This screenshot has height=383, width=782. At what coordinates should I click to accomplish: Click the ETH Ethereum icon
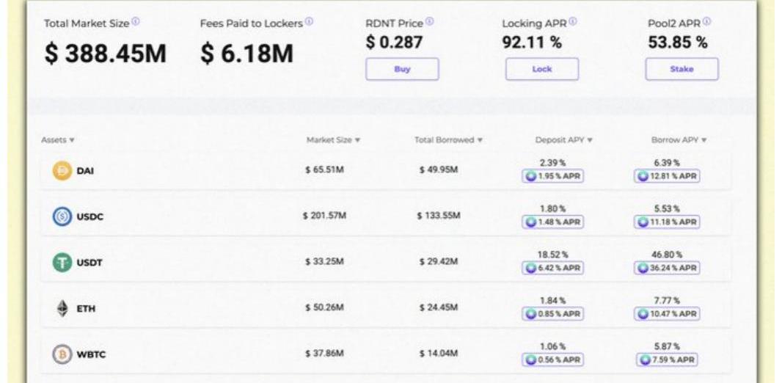(x=62, y=309)
